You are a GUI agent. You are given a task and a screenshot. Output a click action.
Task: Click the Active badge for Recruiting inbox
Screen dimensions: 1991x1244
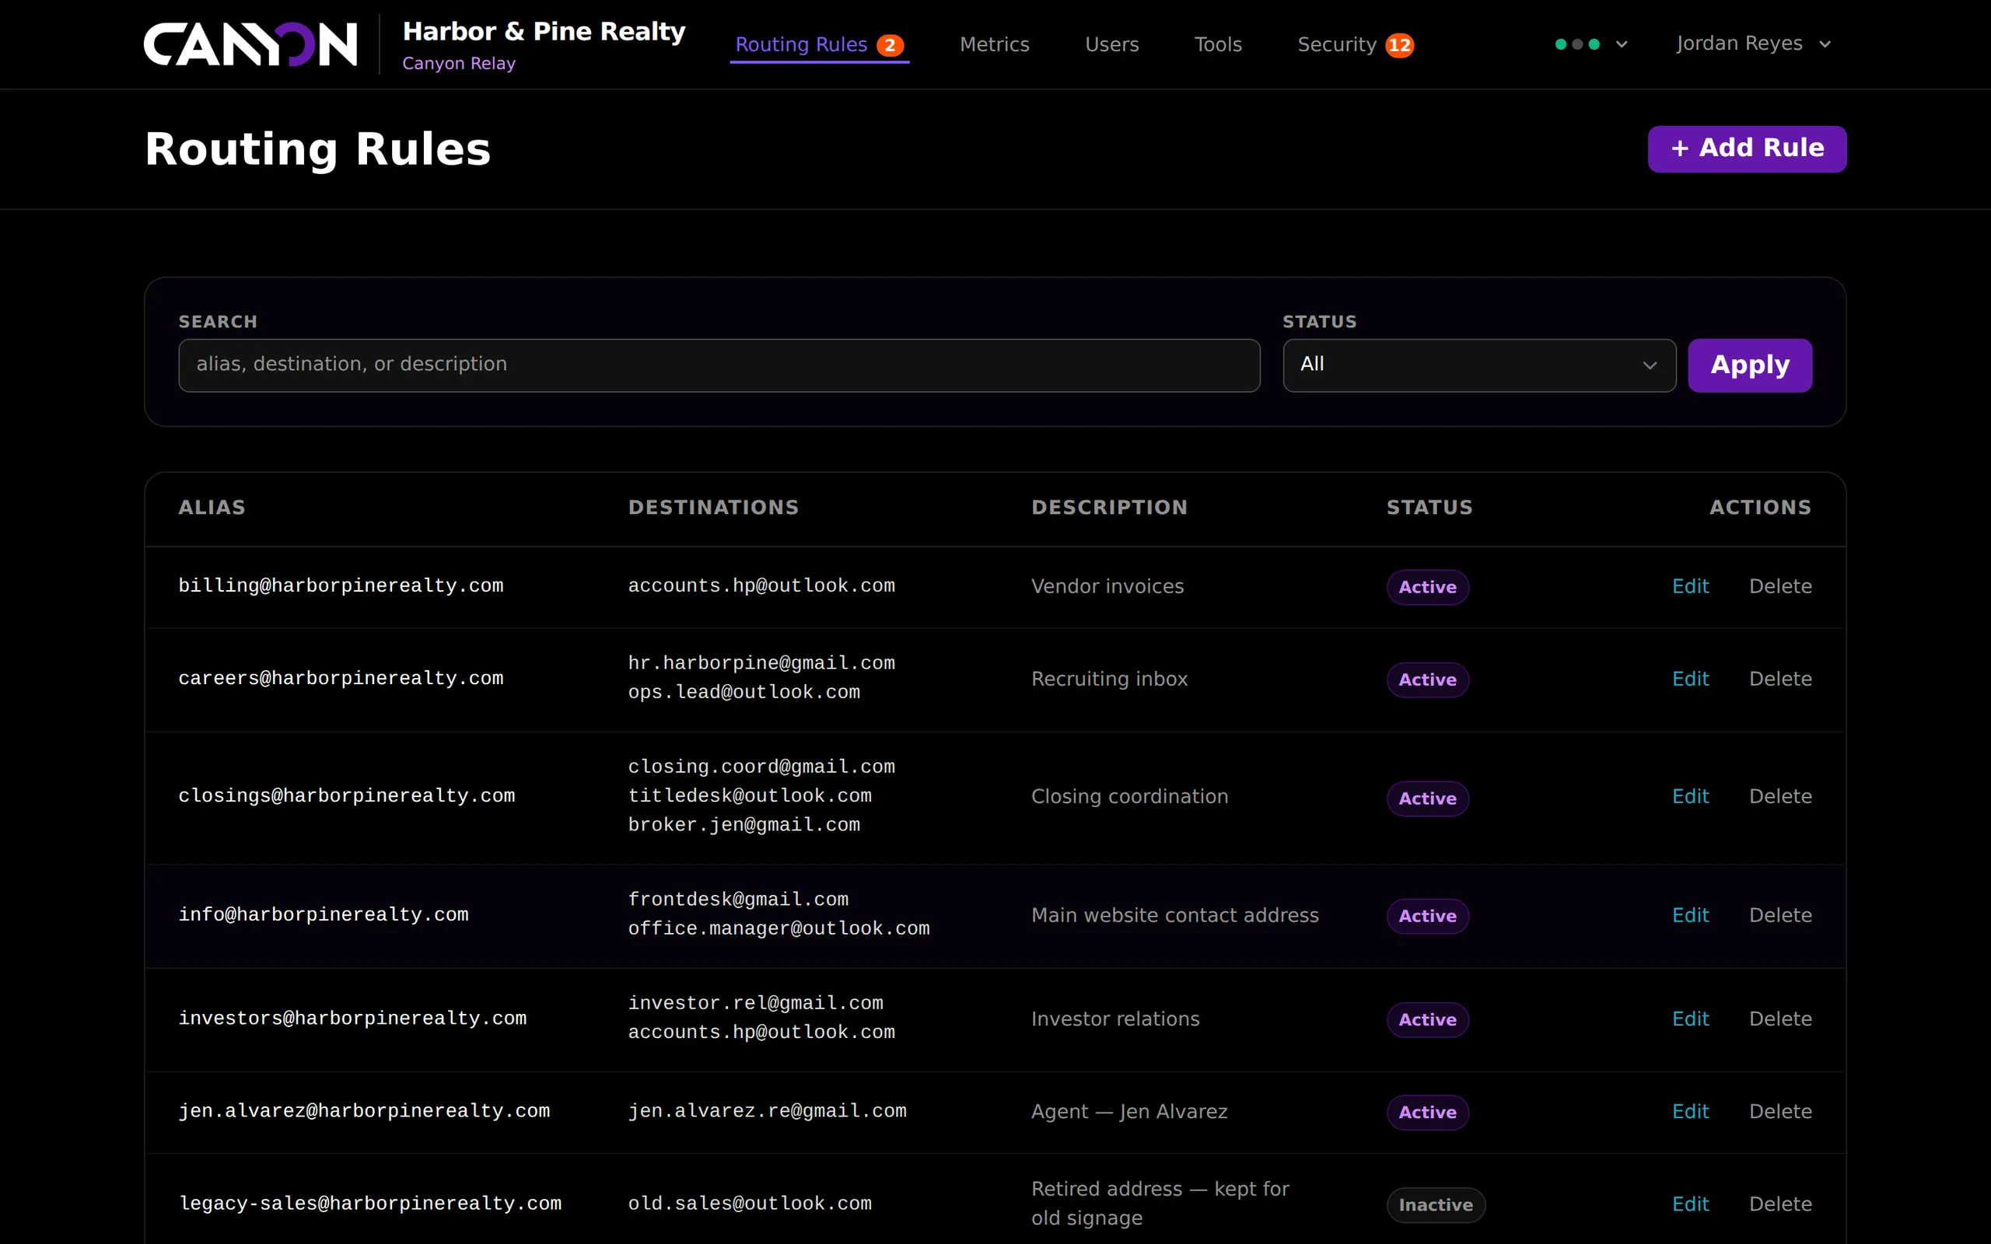[x=1427, y=680]
